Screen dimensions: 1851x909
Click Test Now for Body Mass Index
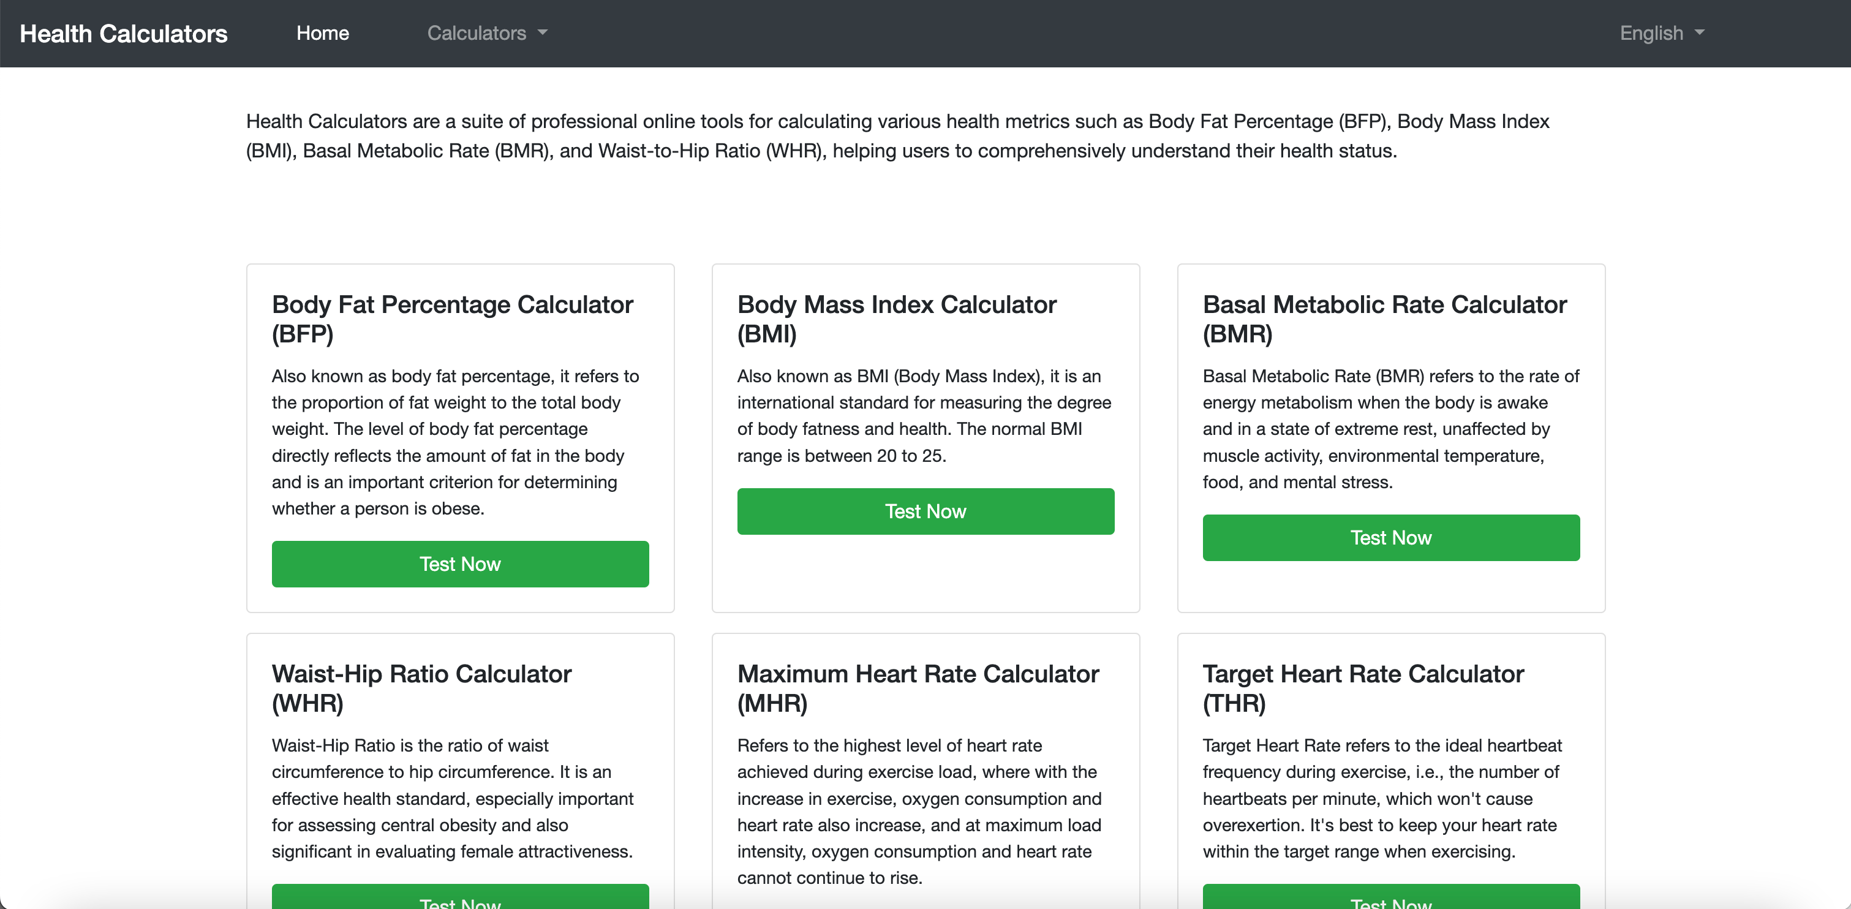(x=925, y=511)
